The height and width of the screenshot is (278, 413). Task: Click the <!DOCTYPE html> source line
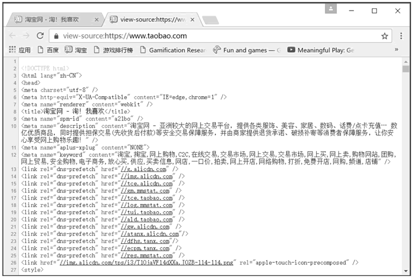point(45,68)
